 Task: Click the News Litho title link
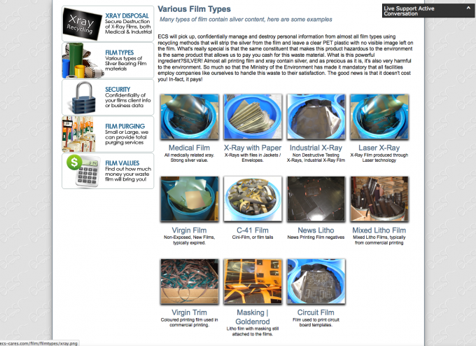coord(316,230)
